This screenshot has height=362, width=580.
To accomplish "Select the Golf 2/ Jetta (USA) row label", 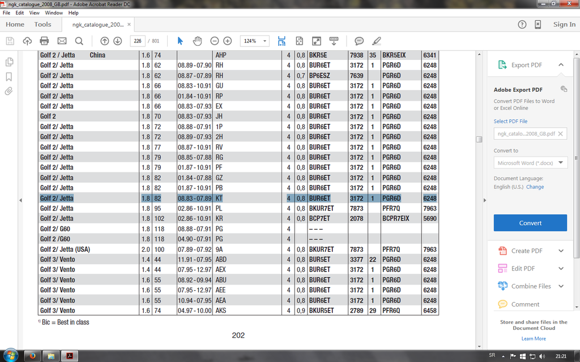I will (65, 249).
